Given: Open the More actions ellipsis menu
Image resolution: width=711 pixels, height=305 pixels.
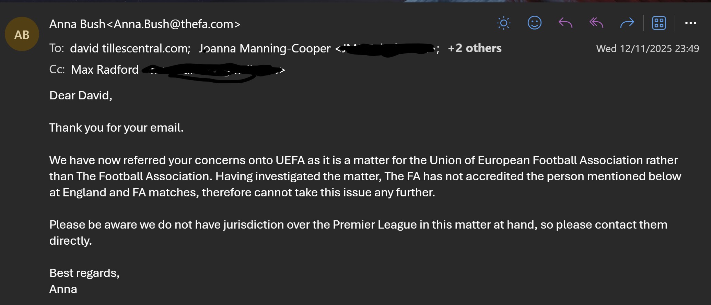Looking at the screenshot, I should click(x=690, y=23).
